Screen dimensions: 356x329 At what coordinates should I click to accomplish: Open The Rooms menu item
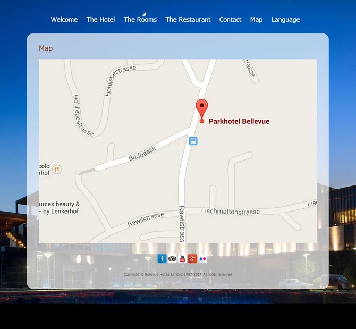click(140, 20)
